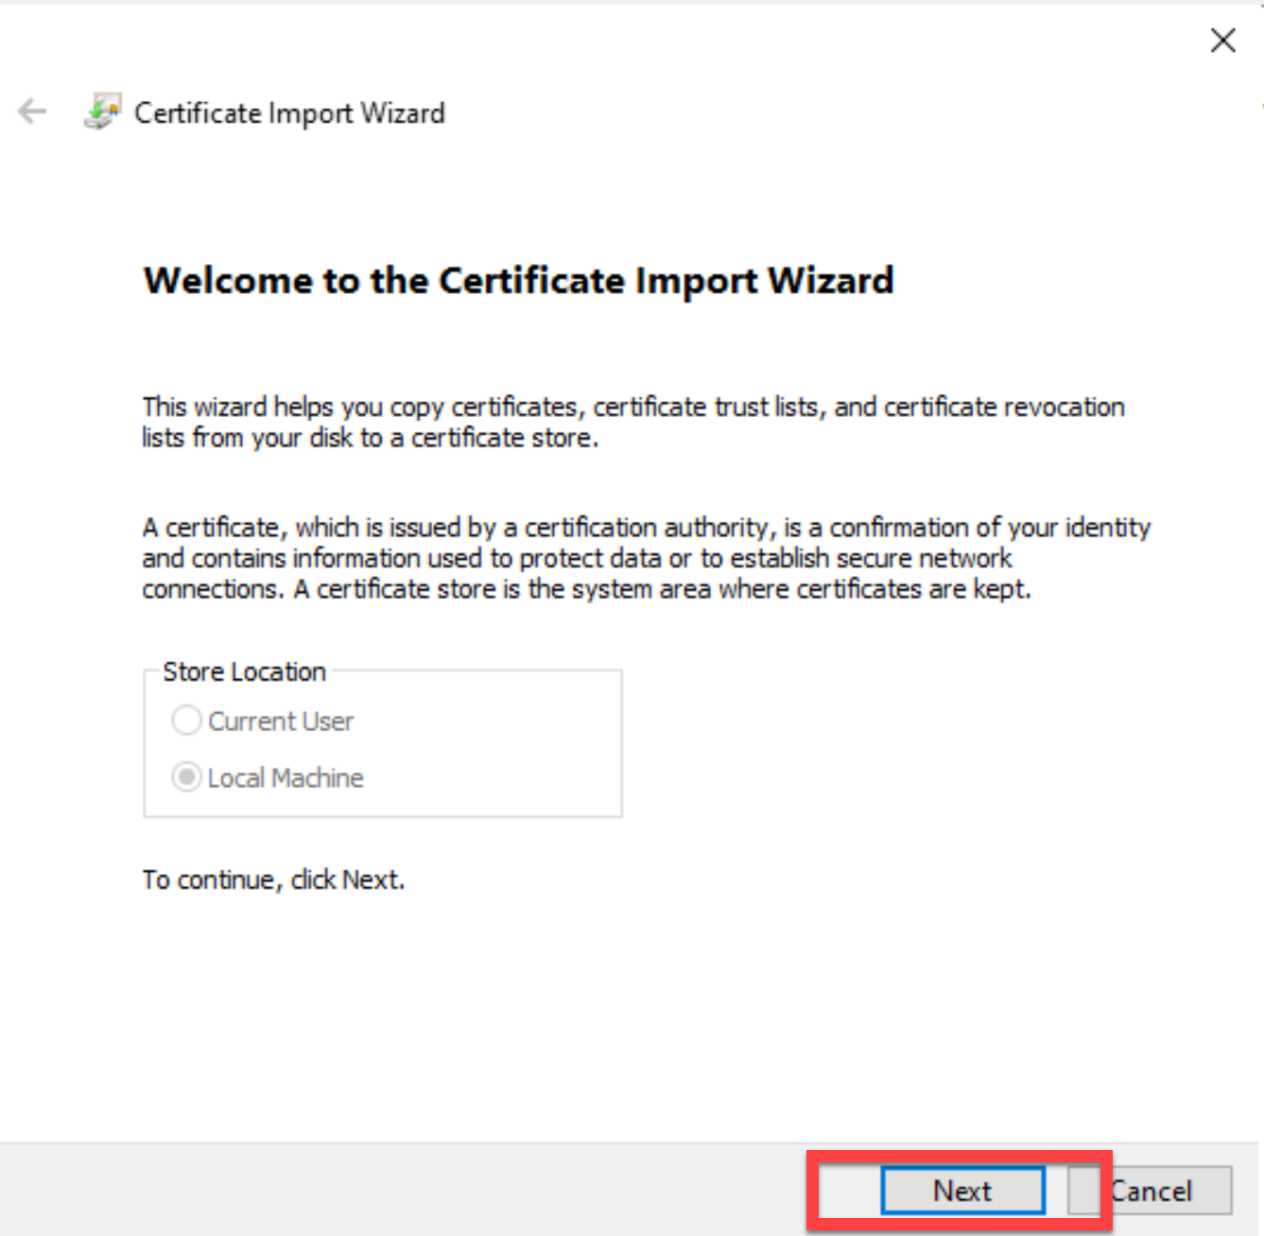
Task: Click the Local Machine option label
Action: click(286, 778)
